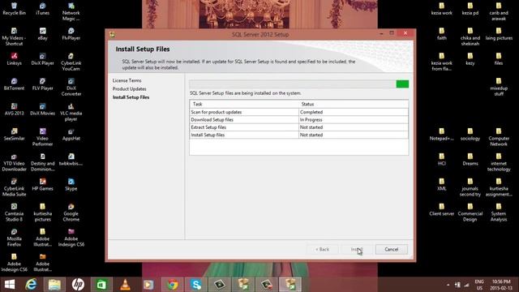Viewport: 519px width, 292px height.
Task: Open Network Magic desktop shortcut
Action: [x=71, y=11]
